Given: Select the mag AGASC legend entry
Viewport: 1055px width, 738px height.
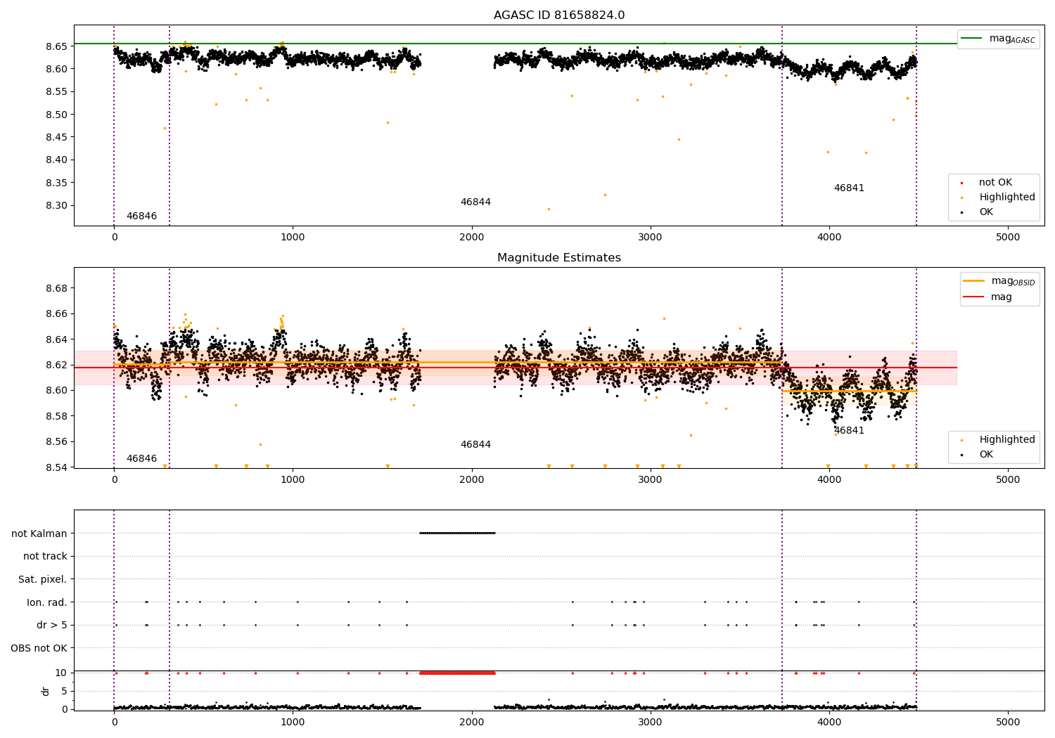Looking at the screenshot, I should [999, 39].
